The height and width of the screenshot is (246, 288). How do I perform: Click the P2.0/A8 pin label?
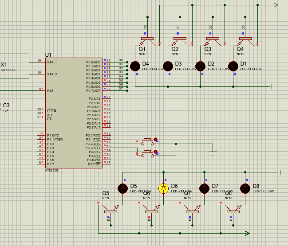(x=95, y=99)
